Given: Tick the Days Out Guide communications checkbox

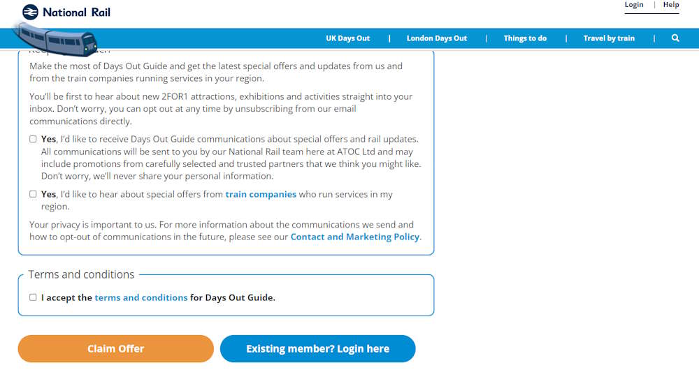Looking at the screenshot, I should coord(33,139).
